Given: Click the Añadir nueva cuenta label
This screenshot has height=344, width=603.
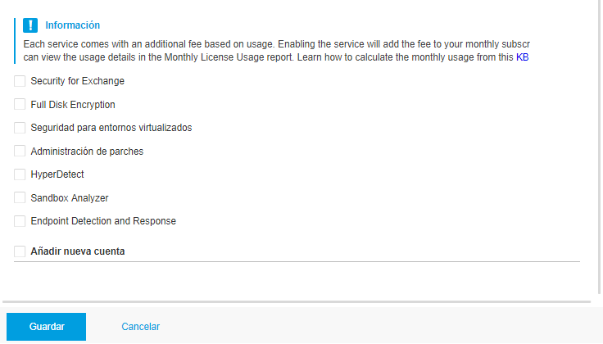Looking at the screenshot, I should pos(78,251).
